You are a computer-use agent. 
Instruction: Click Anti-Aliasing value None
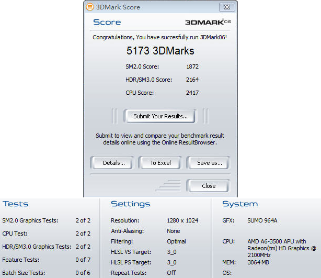pyautogui.click(x=174, y=231)
